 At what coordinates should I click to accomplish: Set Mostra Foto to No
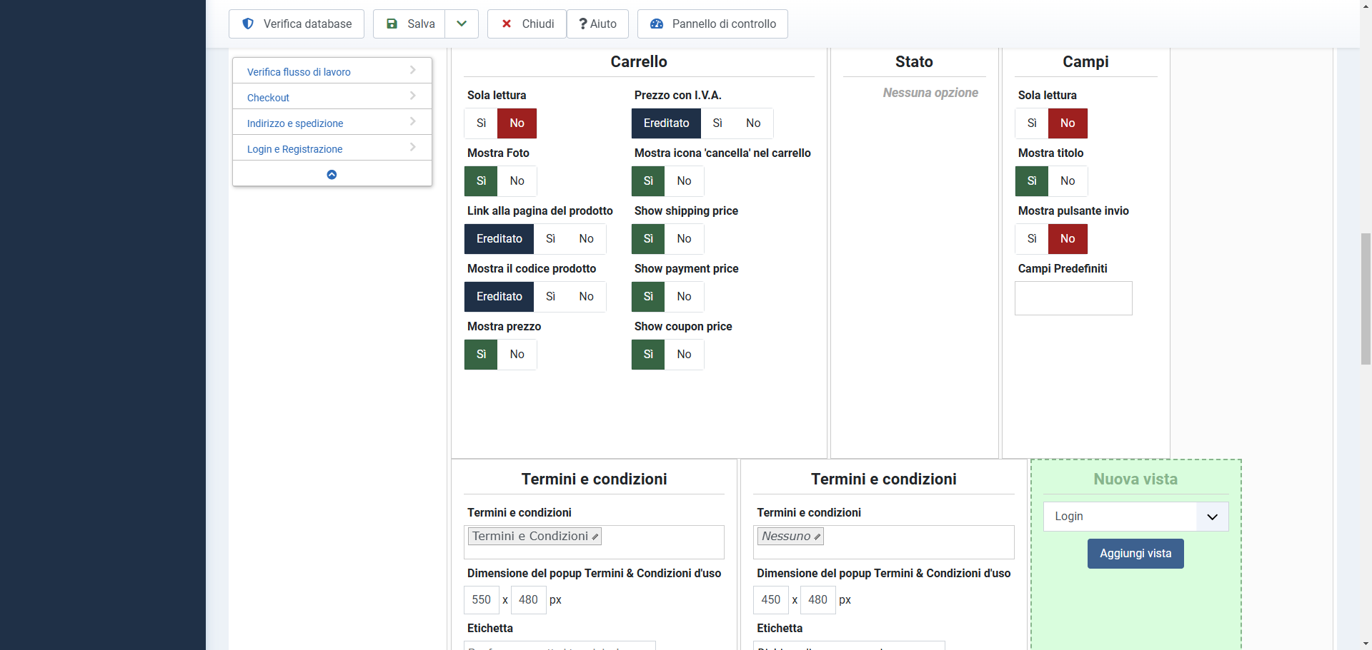click(x=517, y=181)
